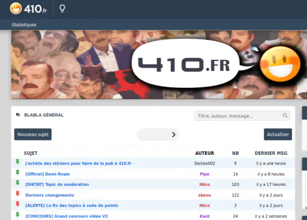Open the Statistiques menu item

pos(24,25)
